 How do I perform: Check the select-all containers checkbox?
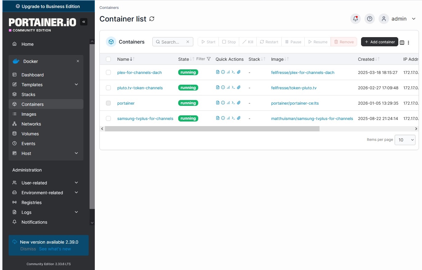click(x=108, y=59)
